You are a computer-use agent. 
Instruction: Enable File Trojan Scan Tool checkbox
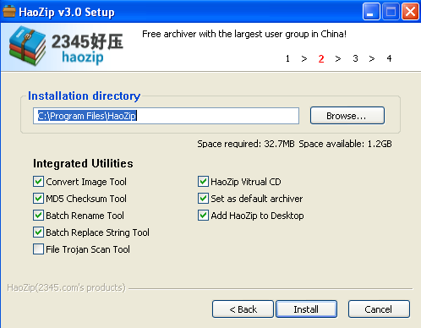click(x=38, y=249)
